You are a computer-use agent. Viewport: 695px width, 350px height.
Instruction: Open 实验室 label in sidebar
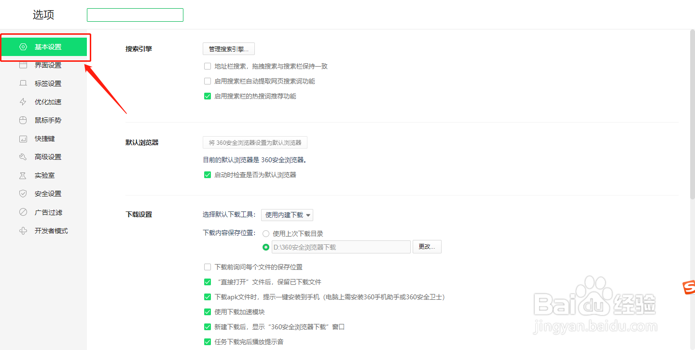[45, 175]
